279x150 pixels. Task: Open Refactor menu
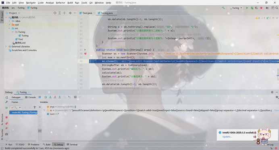[60, 3]
